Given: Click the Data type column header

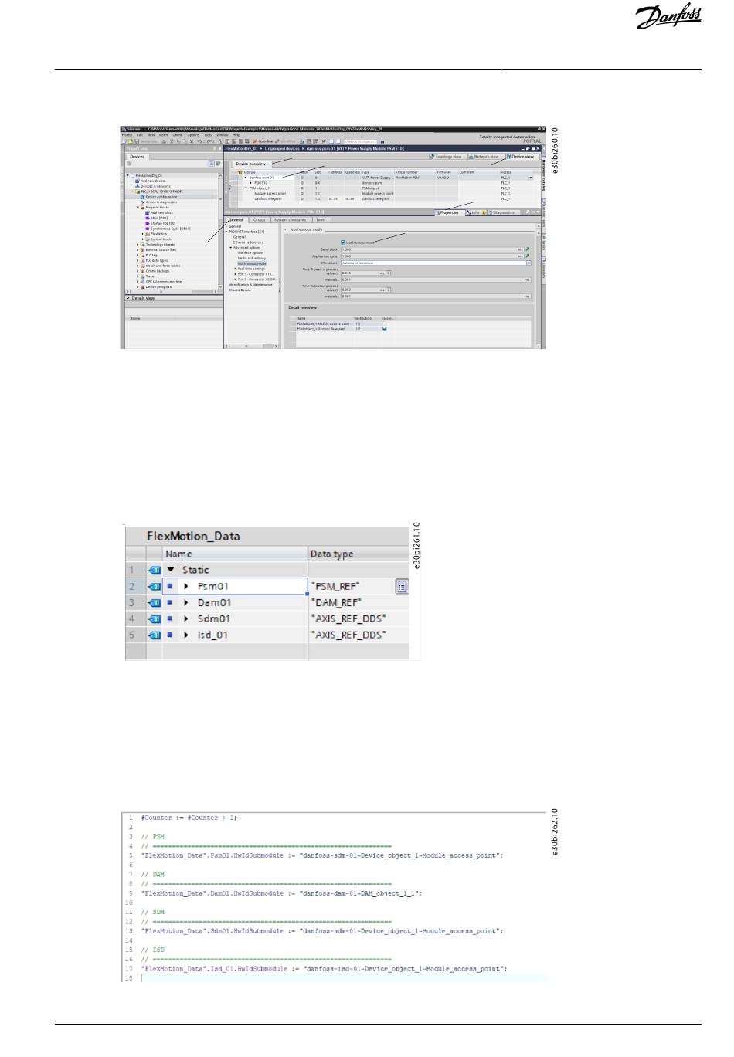Looking at the screenshot, I should pos(359,554).
